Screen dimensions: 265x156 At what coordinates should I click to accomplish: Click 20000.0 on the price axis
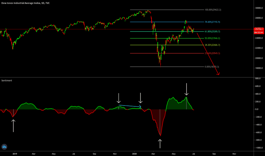[x=259, y=58]
